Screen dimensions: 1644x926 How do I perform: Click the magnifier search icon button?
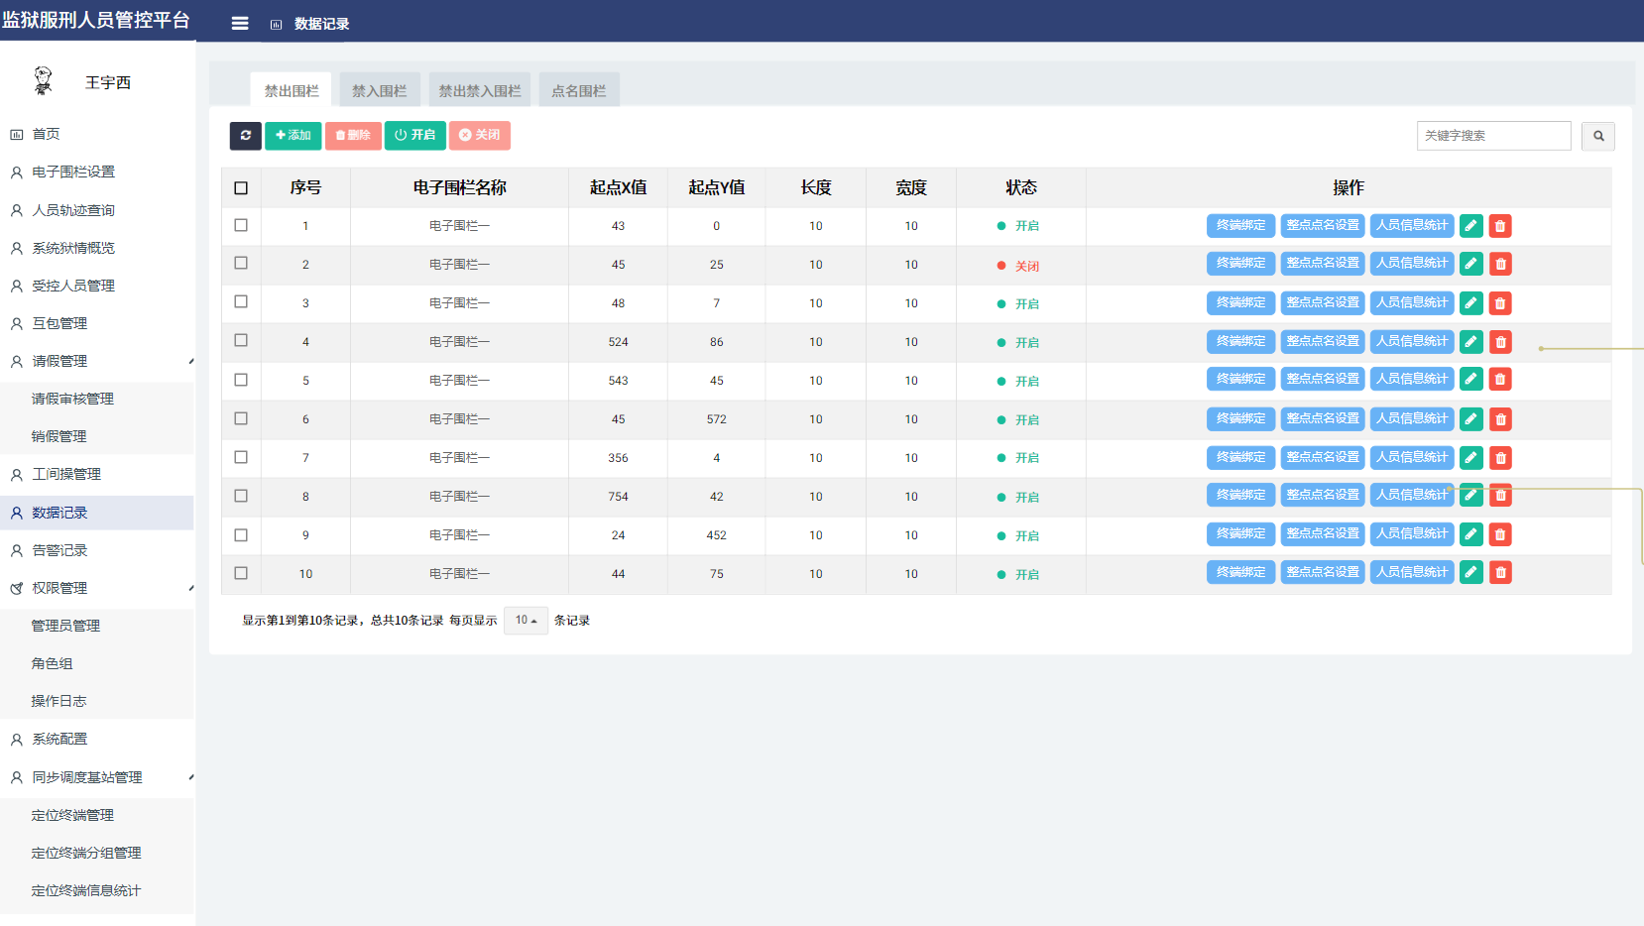point(1597,136)
